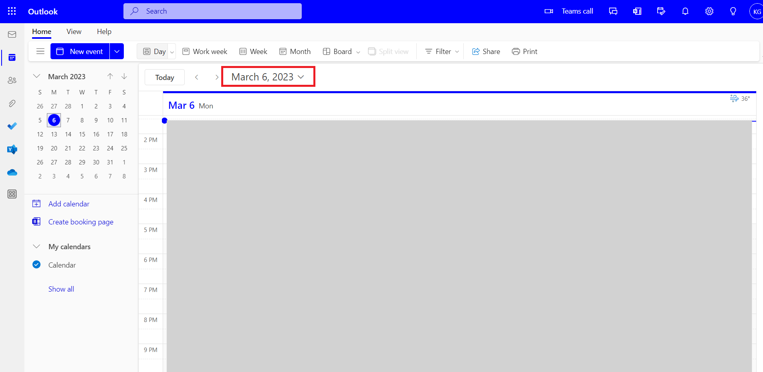Switch to the View tab
763x372 pixels.
click(x=74, y=32)
